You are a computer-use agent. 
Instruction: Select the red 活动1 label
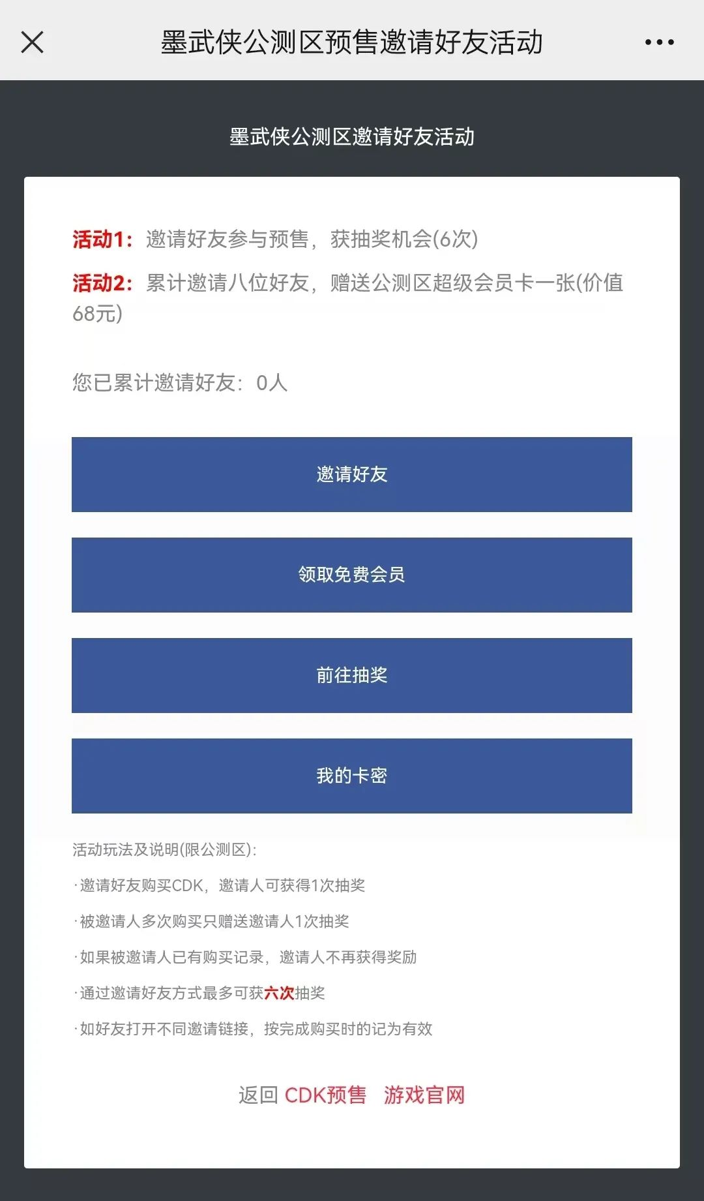(102, 239)
